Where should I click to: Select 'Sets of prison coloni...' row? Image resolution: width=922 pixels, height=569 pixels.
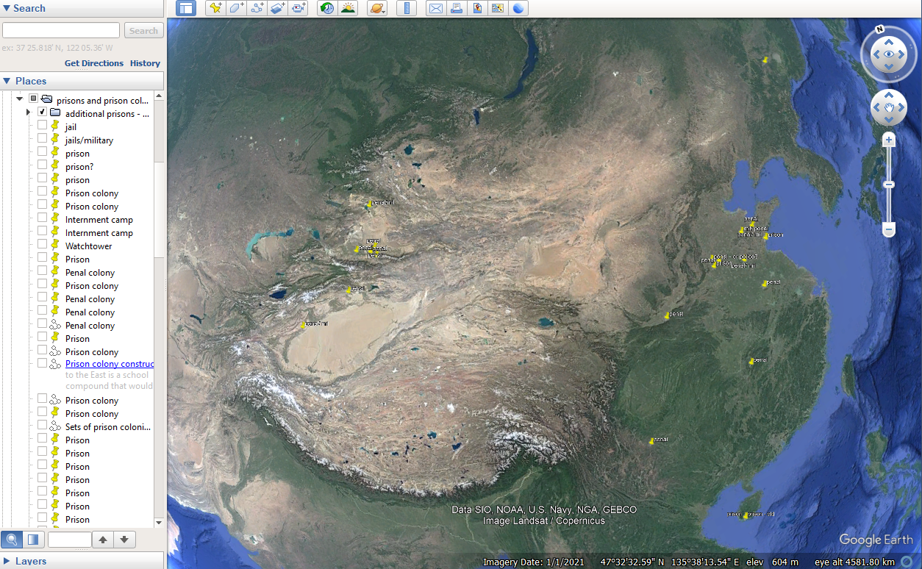click(107, 427)
